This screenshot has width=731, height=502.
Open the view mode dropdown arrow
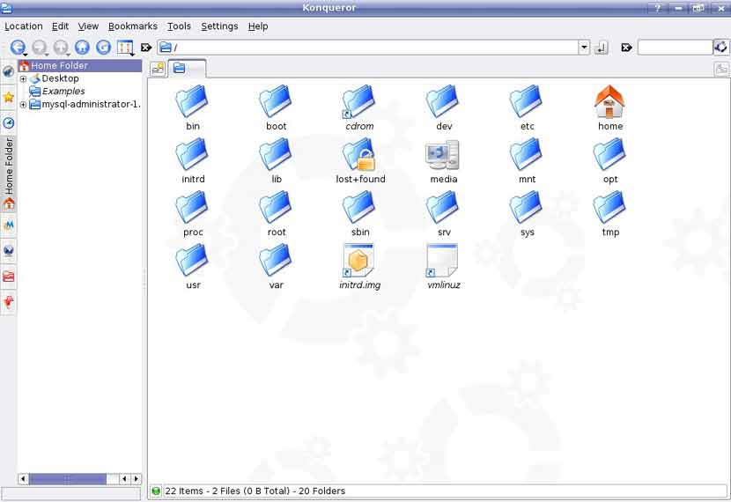click(x=133, y=55)
